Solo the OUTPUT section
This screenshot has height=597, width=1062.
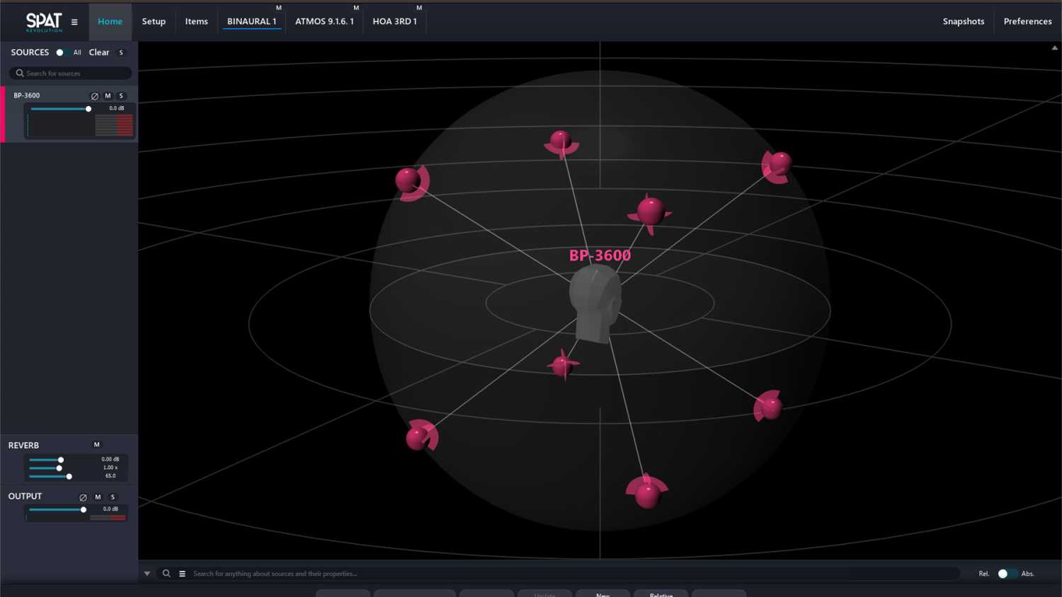113,497
